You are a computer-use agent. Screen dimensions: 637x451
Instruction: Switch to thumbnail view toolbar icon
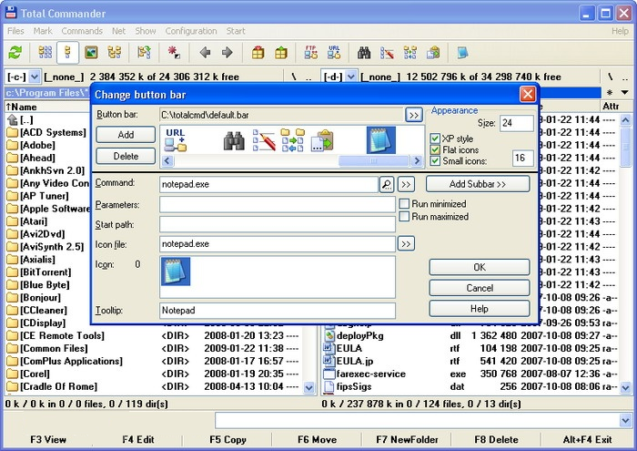coord(91,53)
